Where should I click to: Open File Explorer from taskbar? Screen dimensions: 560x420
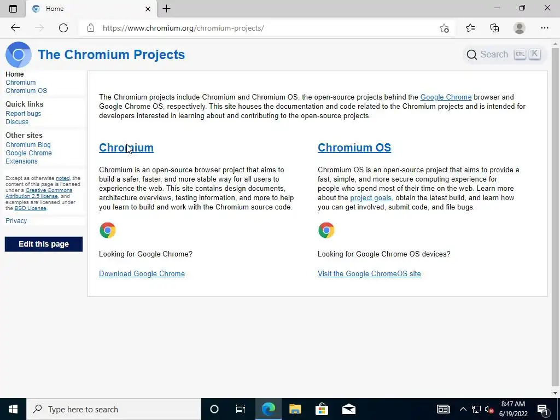click(295, 409)
